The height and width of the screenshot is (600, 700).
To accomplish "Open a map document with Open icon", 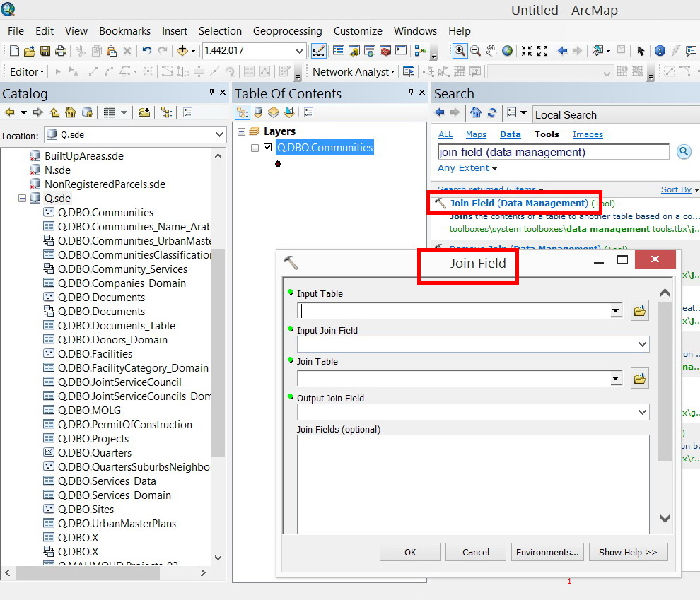I will [30, 51].
